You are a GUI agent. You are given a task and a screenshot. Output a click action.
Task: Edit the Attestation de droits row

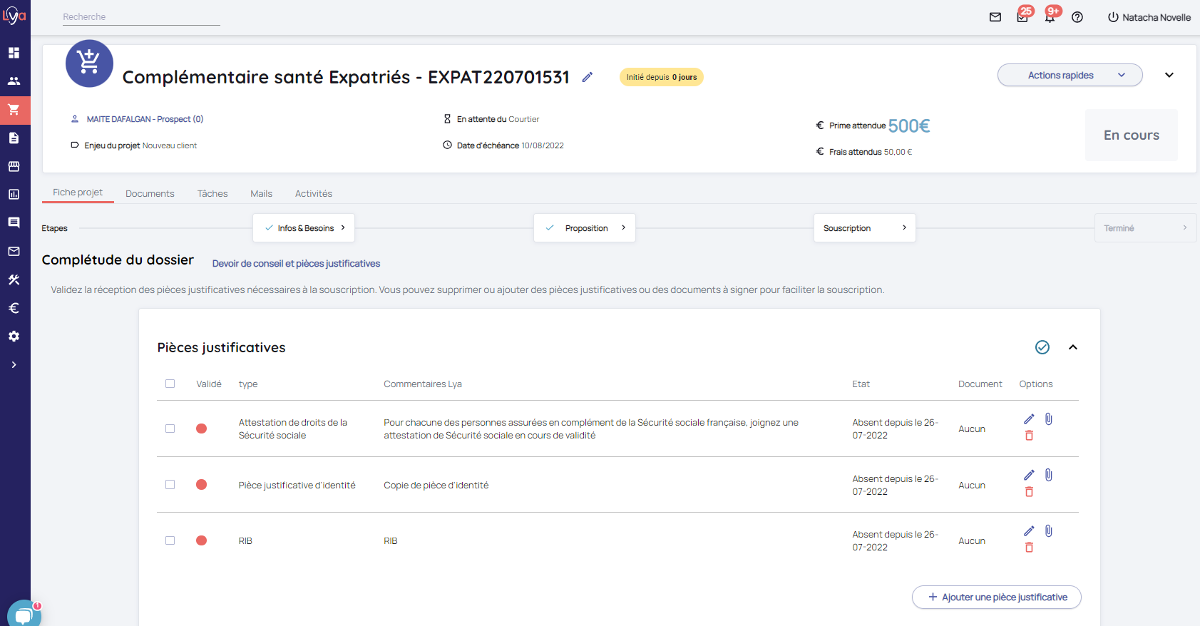(x=1029, y=419)
